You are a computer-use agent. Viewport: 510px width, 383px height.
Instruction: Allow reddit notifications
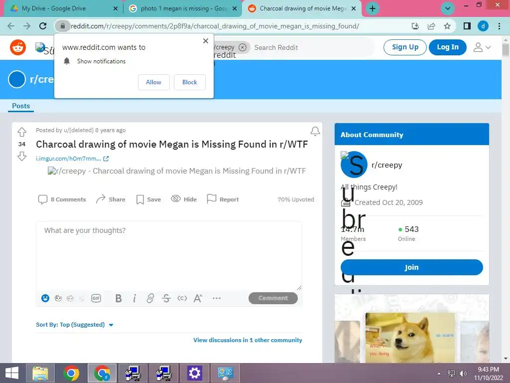click(x=153, y=82)
